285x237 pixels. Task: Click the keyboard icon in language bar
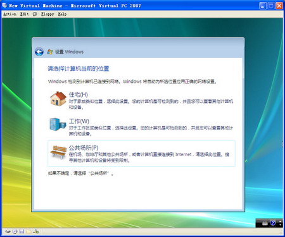pos(265,223)
